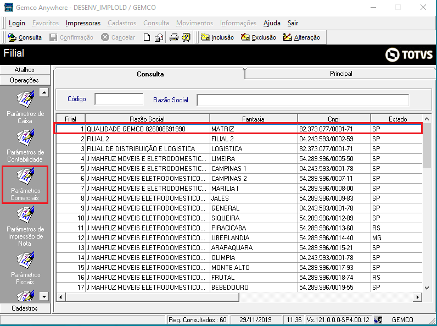Click the Consulta toolbar button
Image resolution: width=437 pixels, height=326 pixels.
(25, 37)
